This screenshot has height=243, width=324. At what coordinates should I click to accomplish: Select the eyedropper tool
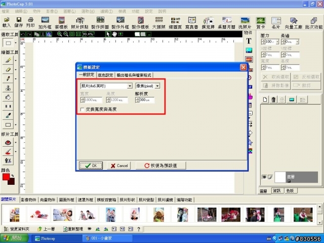pyautogui.click(x=8, y=115)
